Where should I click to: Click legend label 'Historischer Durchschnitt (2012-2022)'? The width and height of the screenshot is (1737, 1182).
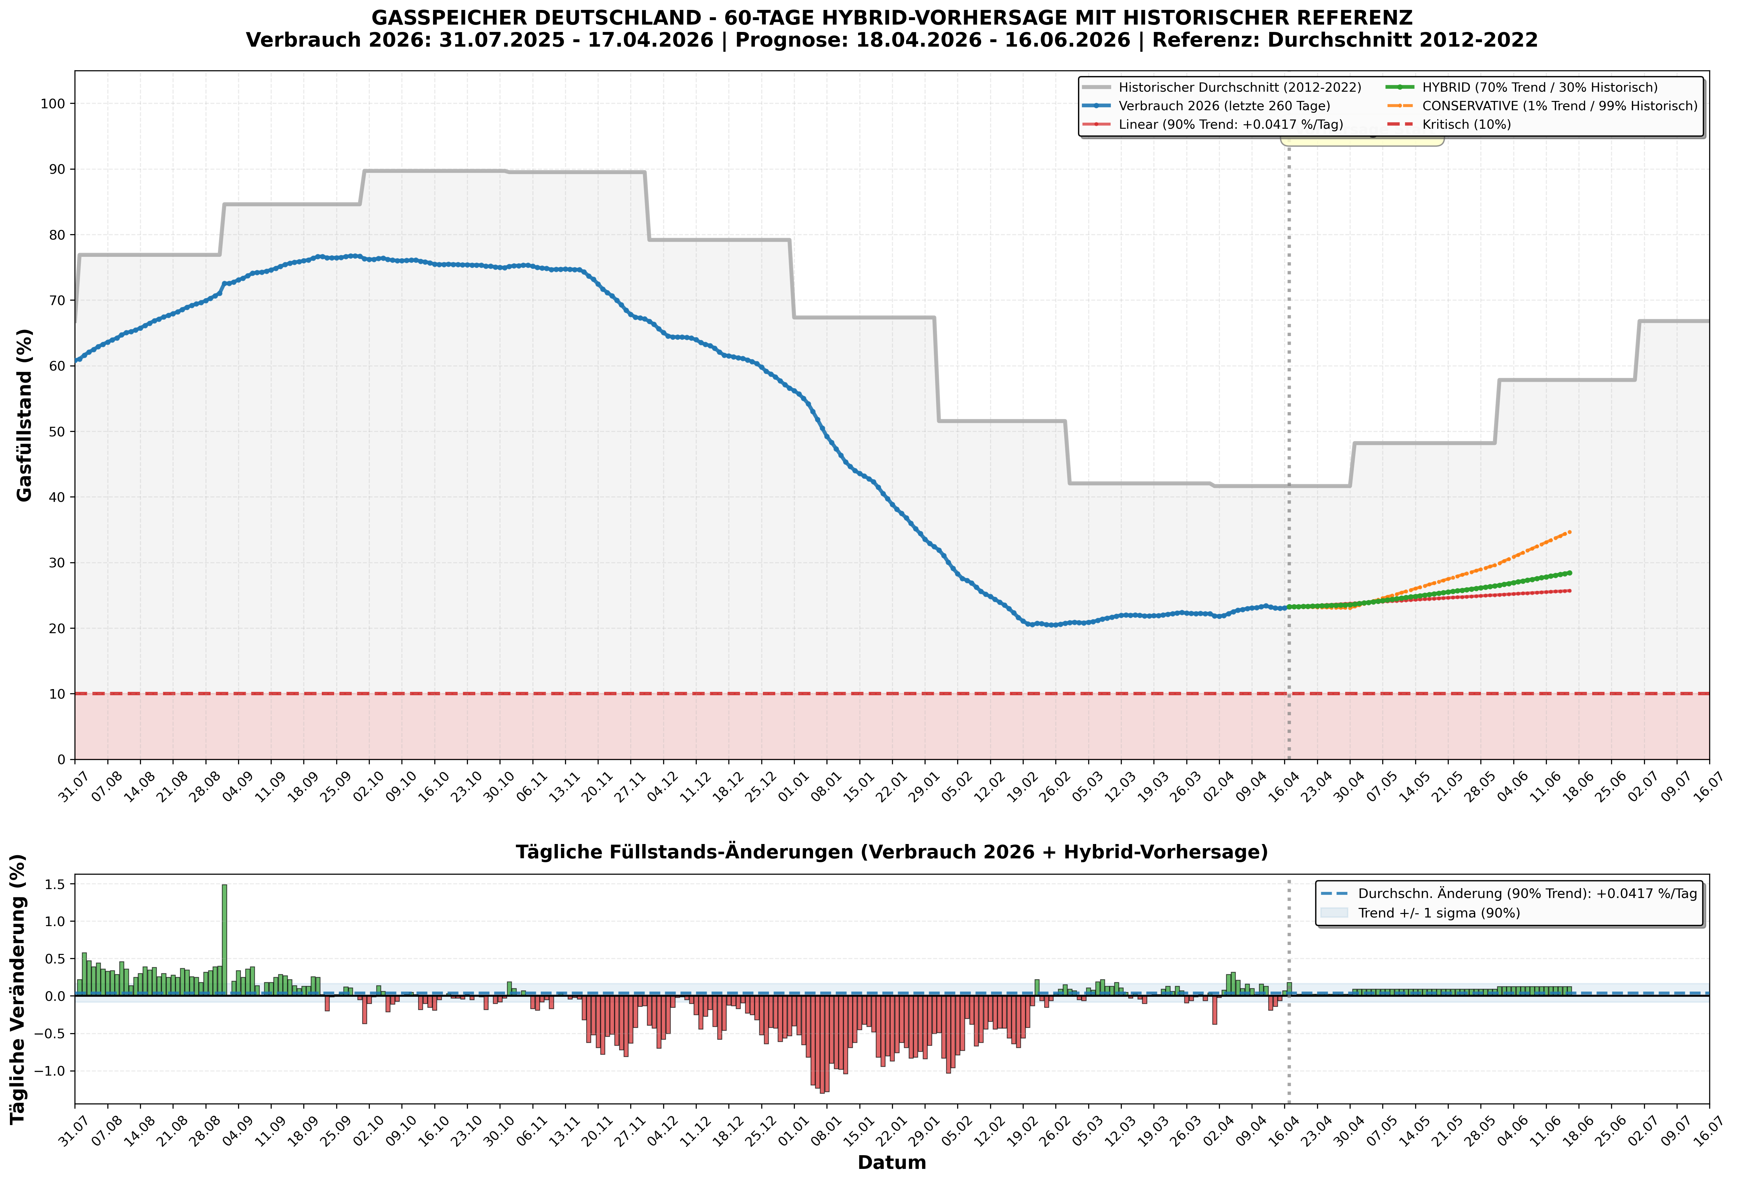[1240, 88]
